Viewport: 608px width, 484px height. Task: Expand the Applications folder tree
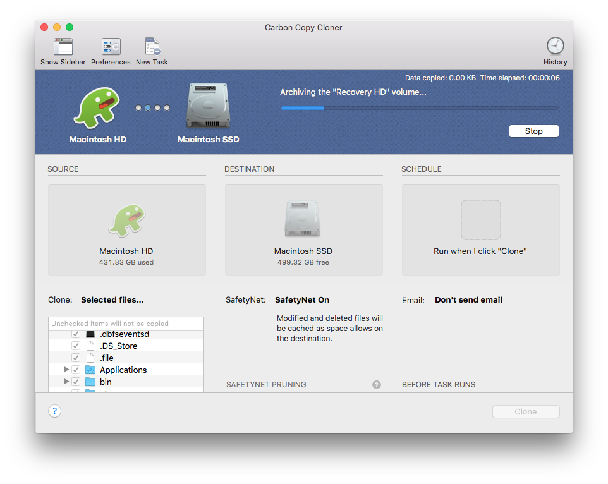(x=66, y=370)
